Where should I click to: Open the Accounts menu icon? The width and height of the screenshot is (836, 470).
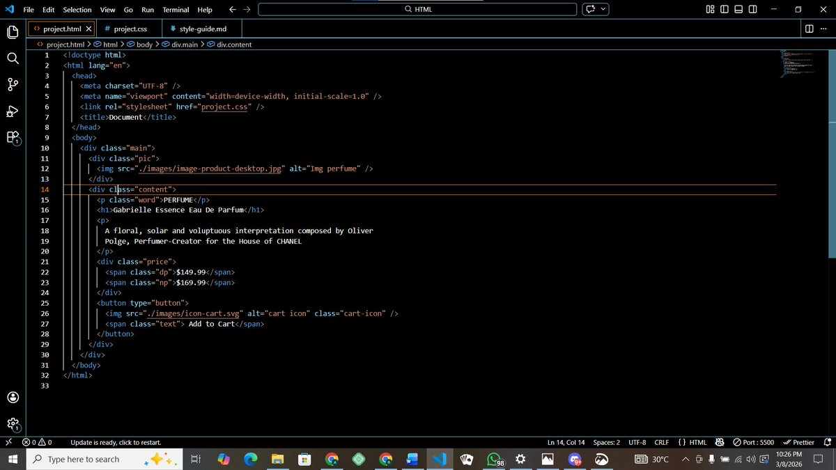pos(13,398)
